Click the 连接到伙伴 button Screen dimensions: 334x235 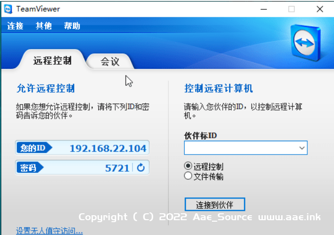(215, 204)
